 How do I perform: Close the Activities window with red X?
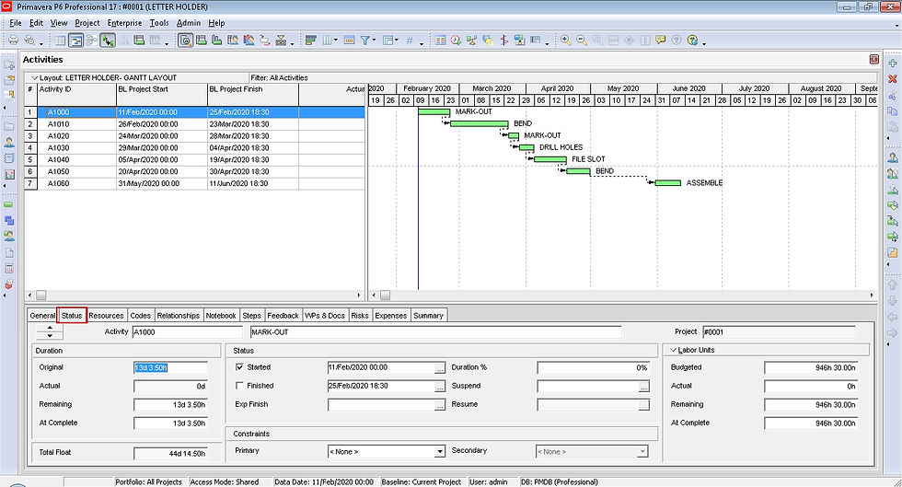(873, 59)
